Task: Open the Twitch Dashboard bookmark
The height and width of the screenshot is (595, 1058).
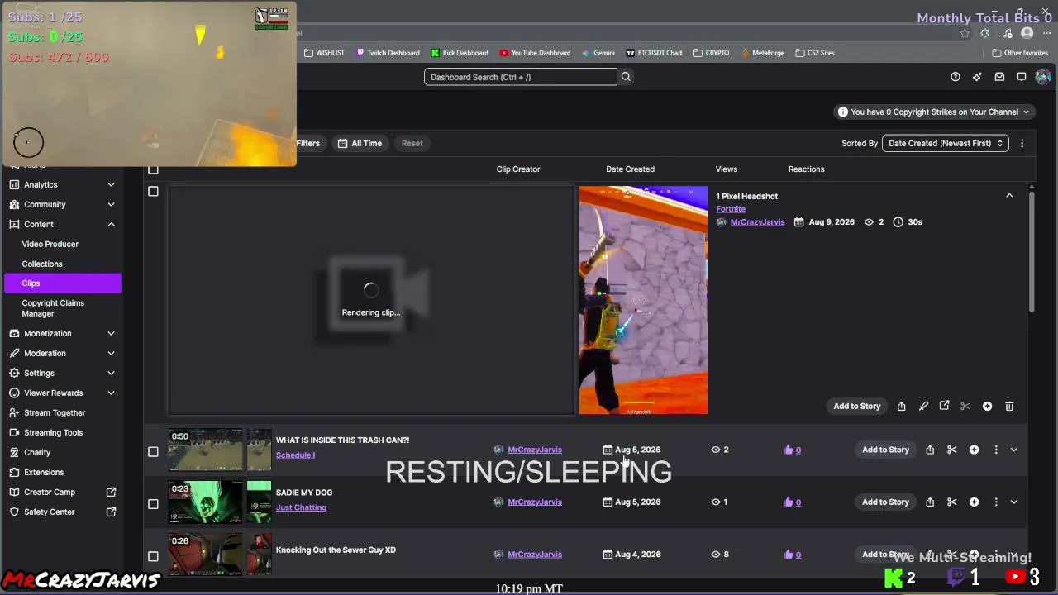Action: (388, 53)
